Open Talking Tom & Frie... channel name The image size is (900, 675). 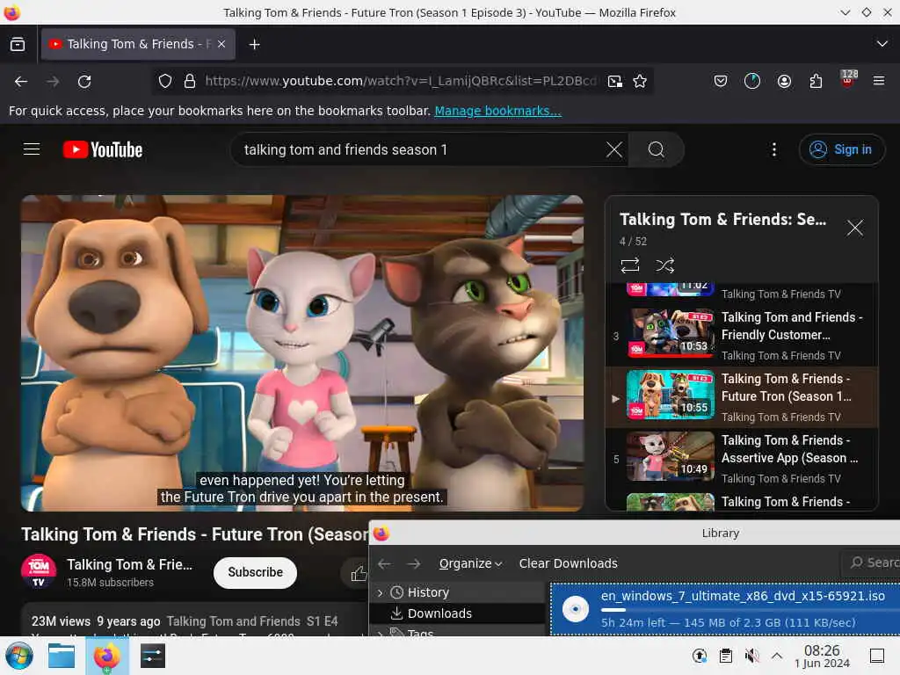point(130,564)
